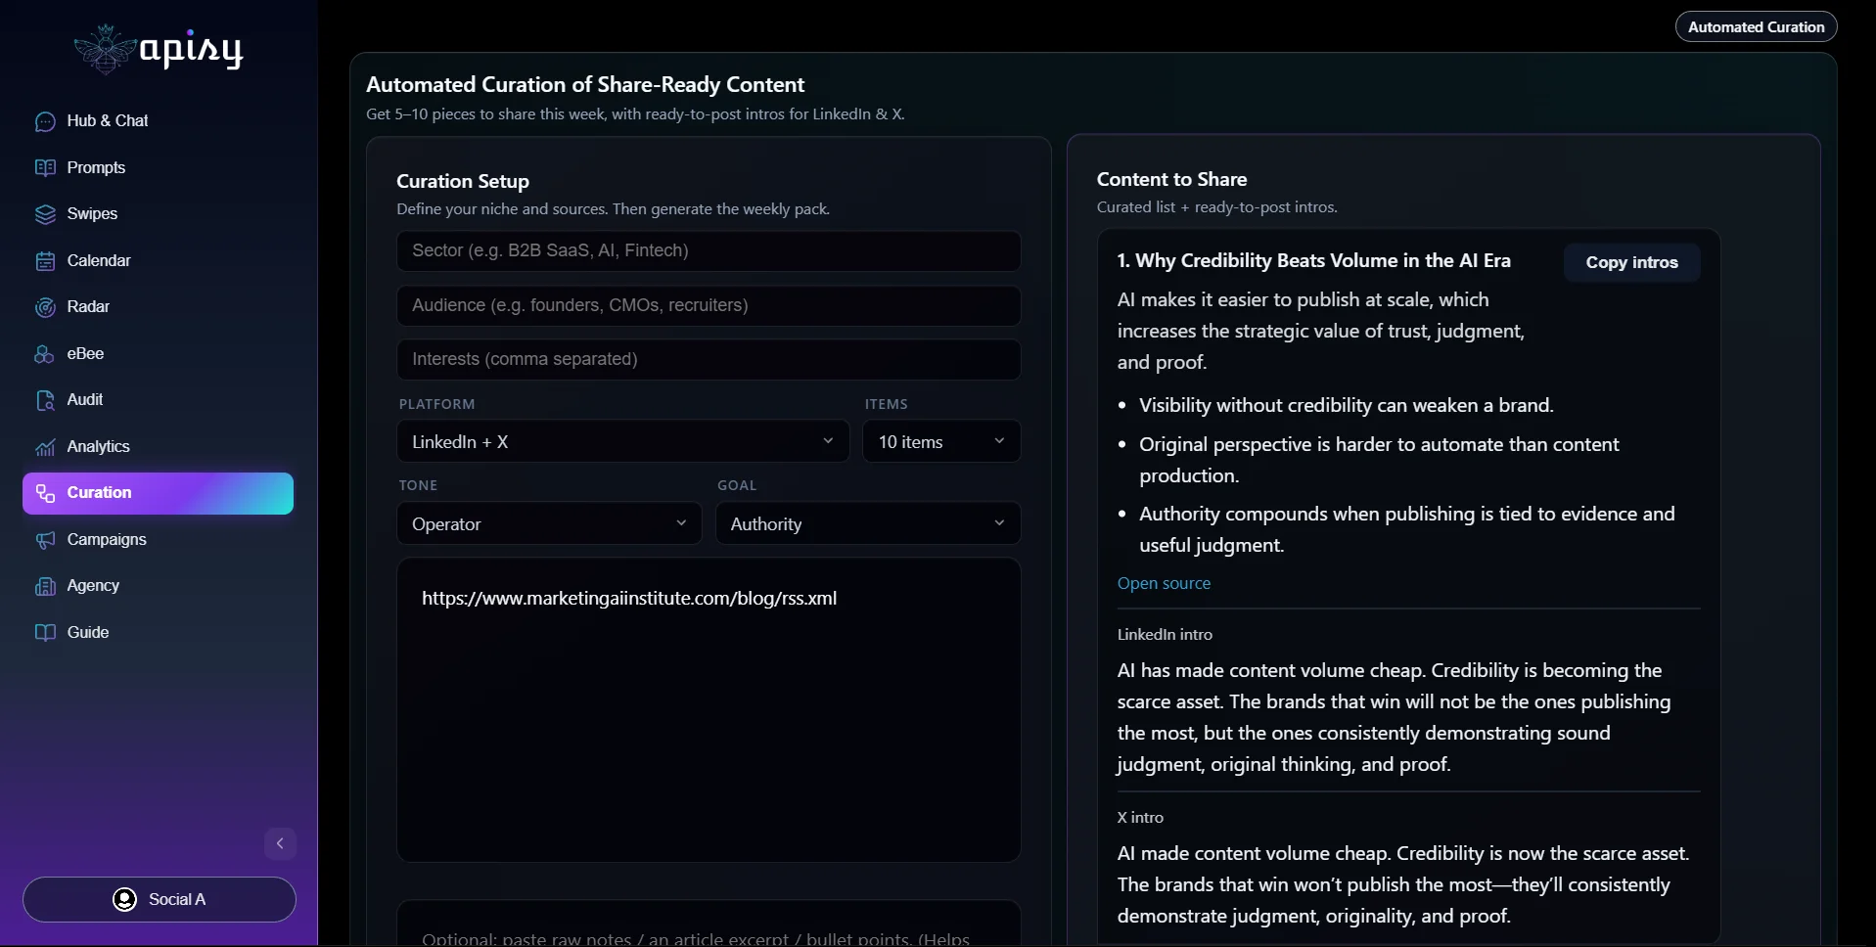Open the Swipes section
Viewport: 1876px width, 947px height.
click(x=158, y=214)
